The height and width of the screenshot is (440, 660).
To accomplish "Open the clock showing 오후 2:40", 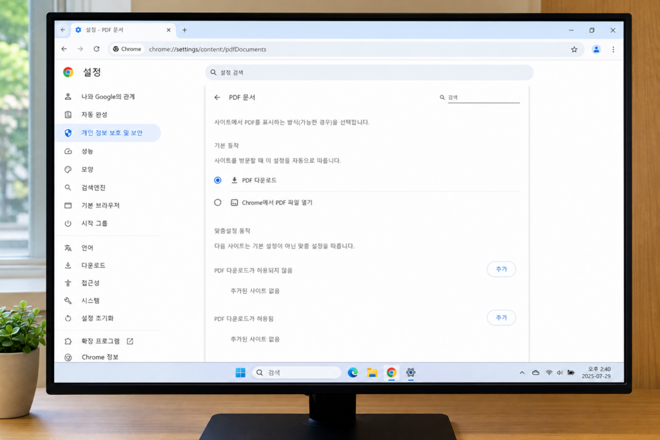I will coord(596,372).
